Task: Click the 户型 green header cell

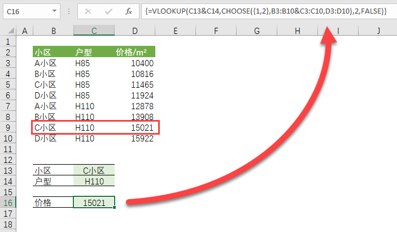Action: coord(94,52)
